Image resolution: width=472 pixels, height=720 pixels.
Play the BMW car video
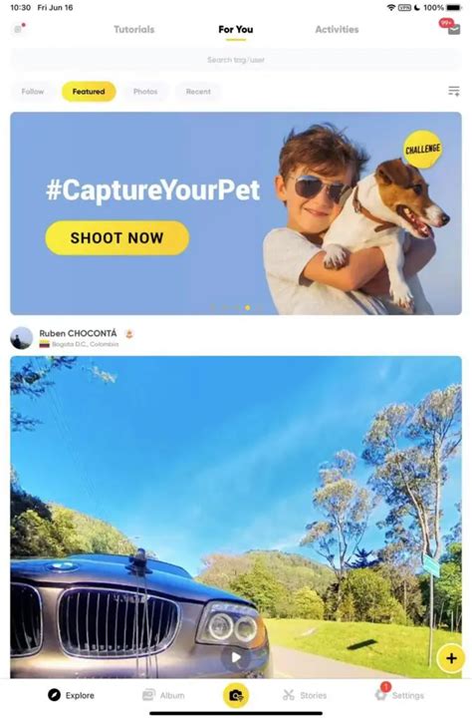[x=236, y=657]
